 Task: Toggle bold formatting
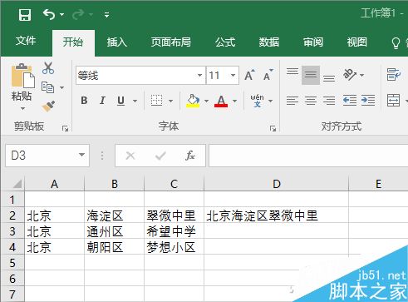pyautogui.click(x=84, y=101)
